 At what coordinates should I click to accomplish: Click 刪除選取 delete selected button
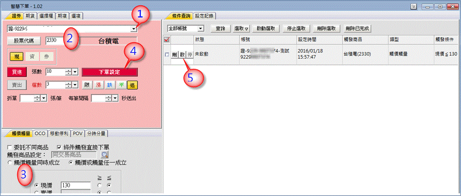point(327,29)
